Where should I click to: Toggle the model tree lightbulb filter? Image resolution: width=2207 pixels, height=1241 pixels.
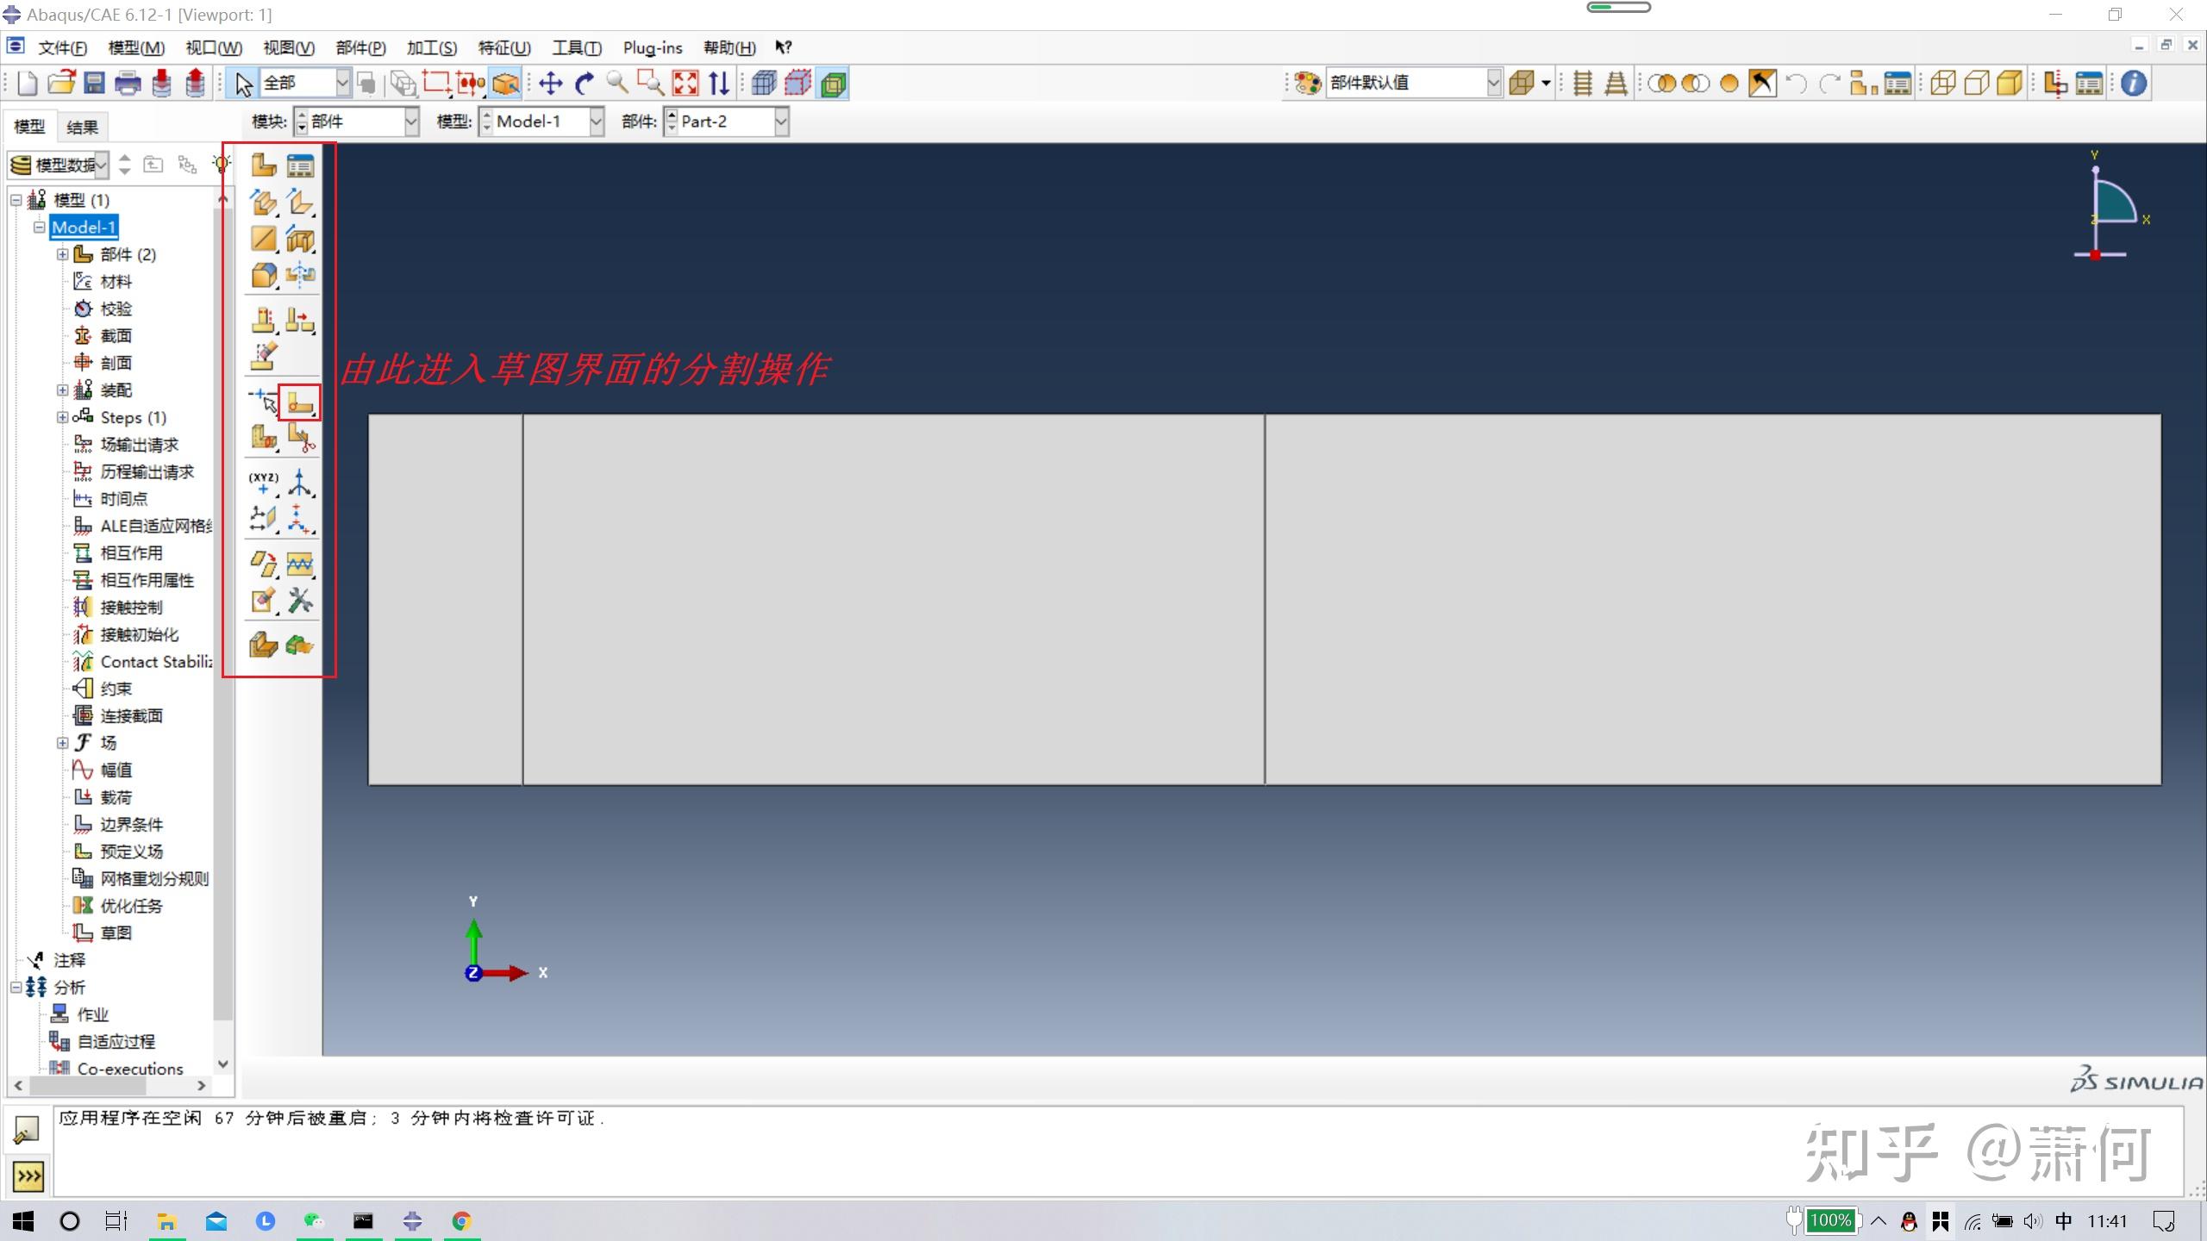coord(221,164)
